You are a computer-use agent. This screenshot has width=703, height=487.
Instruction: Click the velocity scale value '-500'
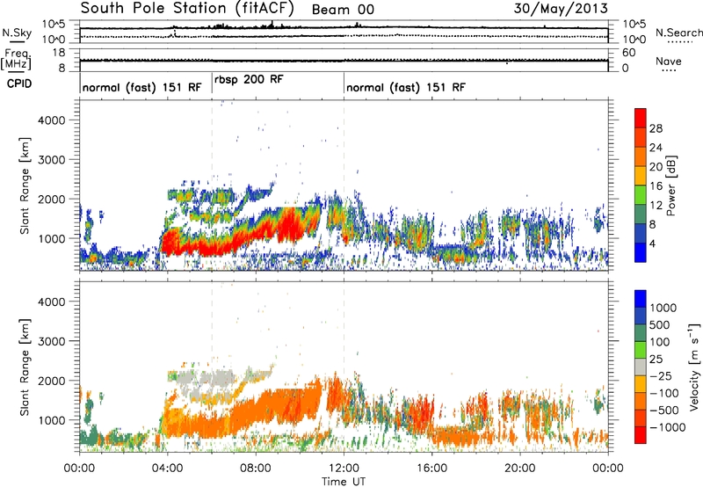point(664,411)
